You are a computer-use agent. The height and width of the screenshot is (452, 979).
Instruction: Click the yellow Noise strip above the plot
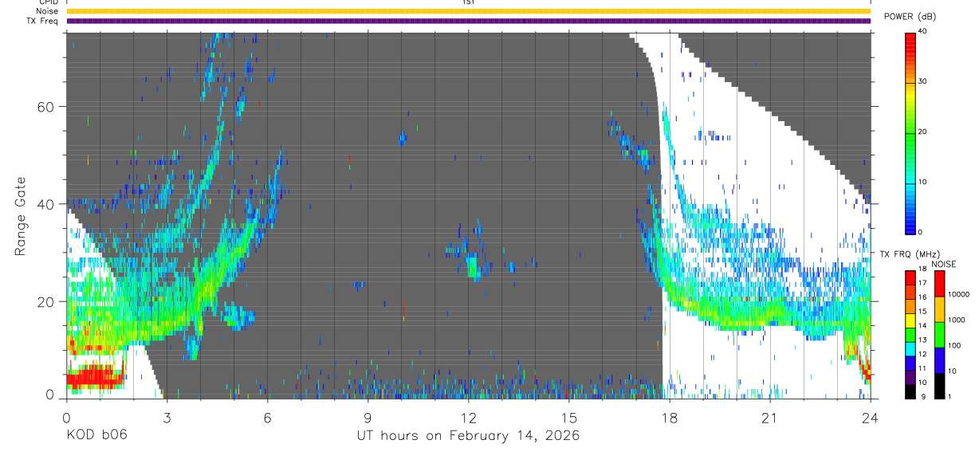tap(468, 12)
